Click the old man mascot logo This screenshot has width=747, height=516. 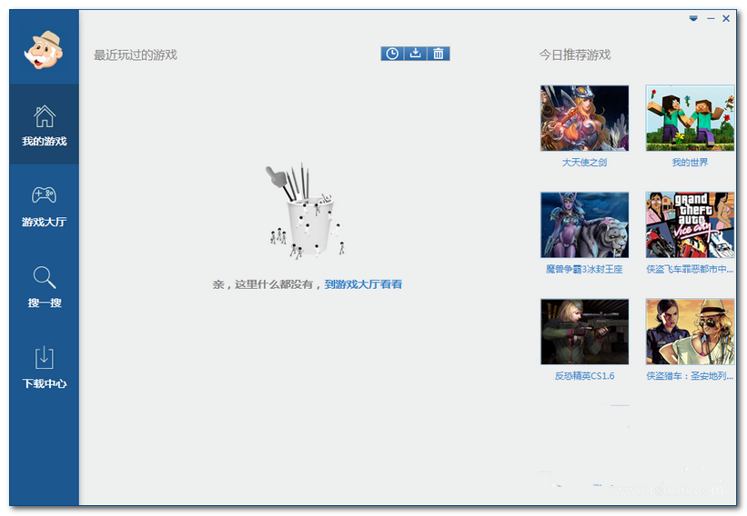(44, 50)
